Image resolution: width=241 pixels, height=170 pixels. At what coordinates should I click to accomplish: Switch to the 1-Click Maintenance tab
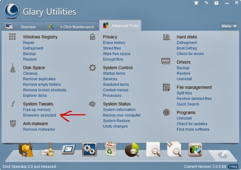pos(71,26)
